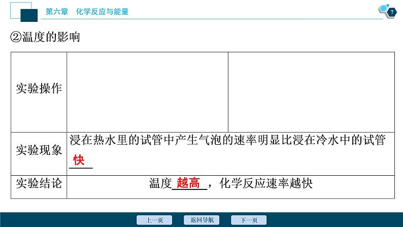Click the red answer 快
403x227 pixels.
point(79,160)
